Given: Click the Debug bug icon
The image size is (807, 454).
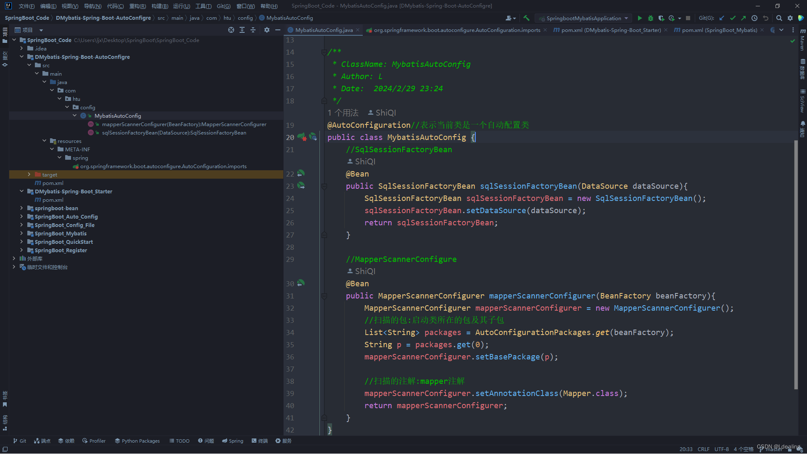Looking at the screenshot, I should coord(650,18).
